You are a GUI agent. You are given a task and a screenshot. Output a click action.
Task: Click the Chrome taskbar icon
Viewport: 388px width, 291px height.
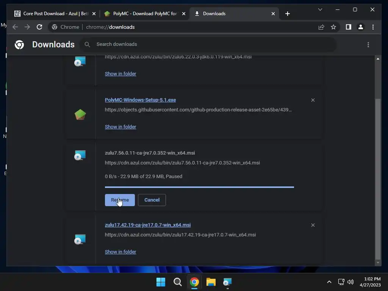click(194, 282)
